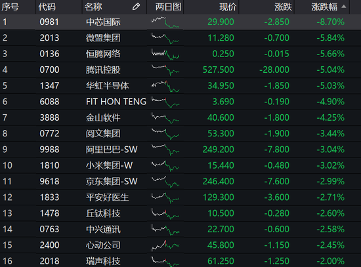Click the price 527.500 for 腾讯控股
The height and width of the screenshot is (267, 361).
coord(219,70)
